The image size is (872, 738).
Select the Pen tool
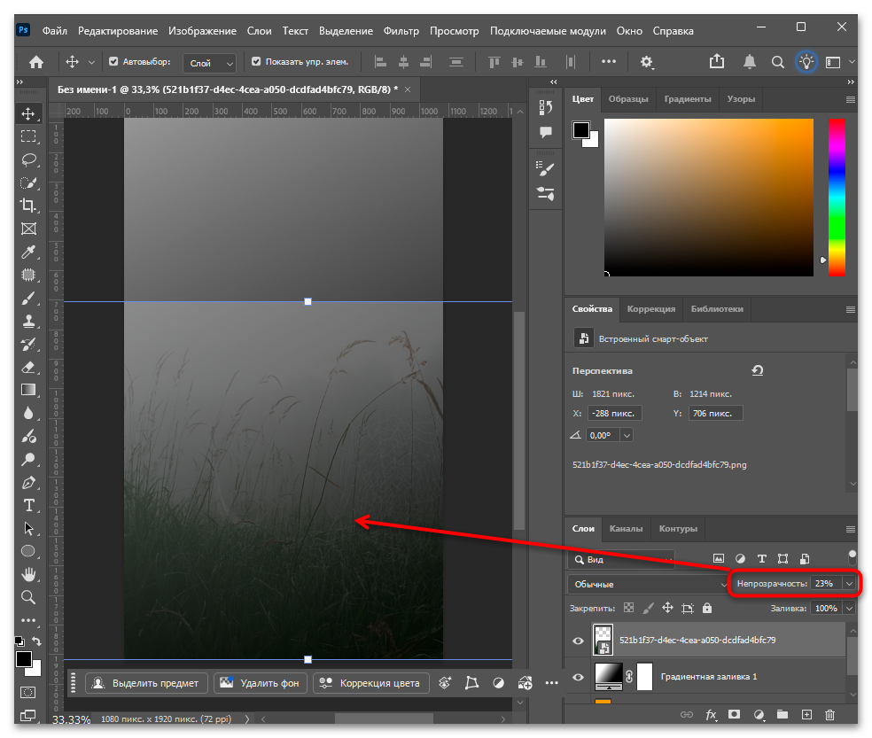[28, 482]
